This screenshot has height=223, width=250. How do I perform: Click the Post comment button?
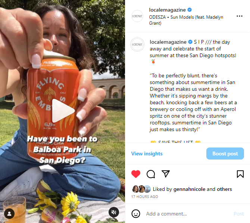click(239, 214)
